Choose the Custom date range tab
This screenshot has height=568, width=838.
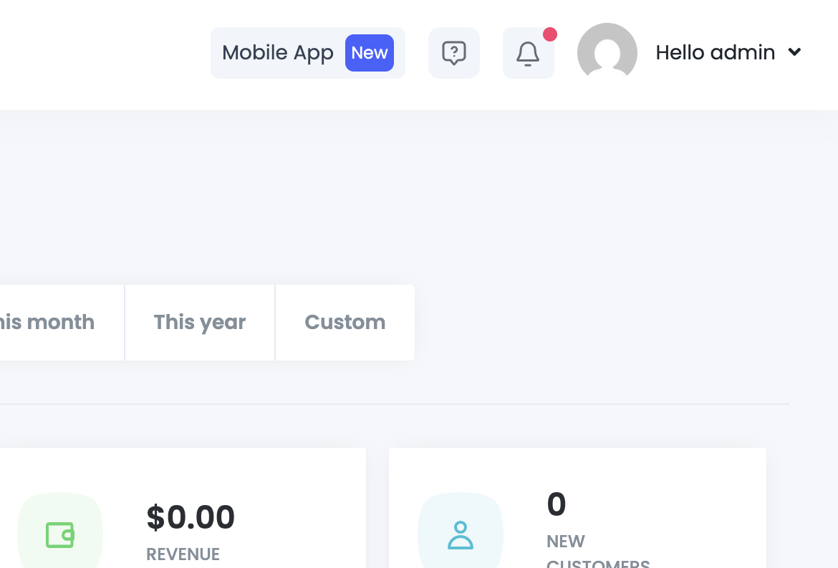tap(345, 323)
